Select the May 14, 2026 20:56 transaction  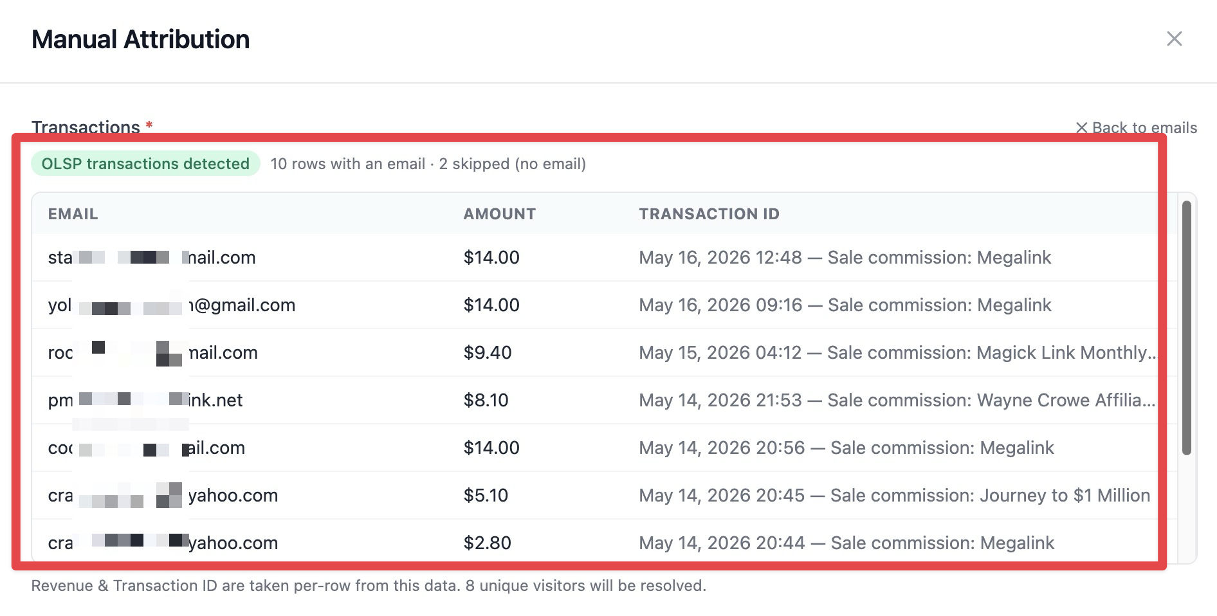(604, 448)
